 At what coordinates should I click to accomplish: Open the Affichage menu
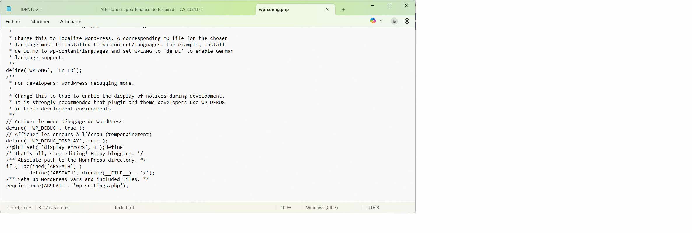(x=71, y=22)
